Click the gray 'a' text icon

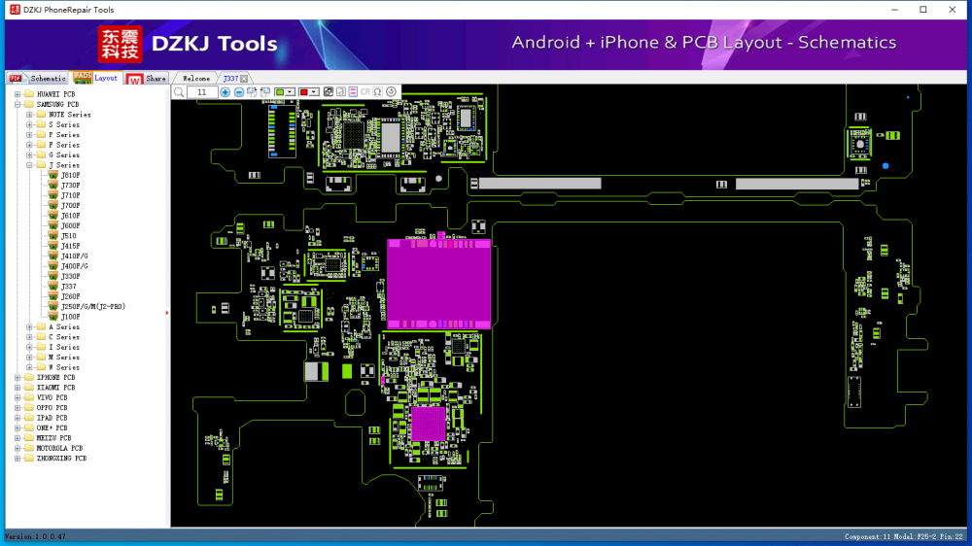tap(341, 92)
